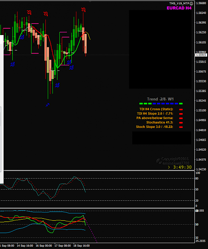The width and height of the screenshot is (208, 249).
Task: Select the Stochastics 41.3 reading
Action: coord(159,122)
